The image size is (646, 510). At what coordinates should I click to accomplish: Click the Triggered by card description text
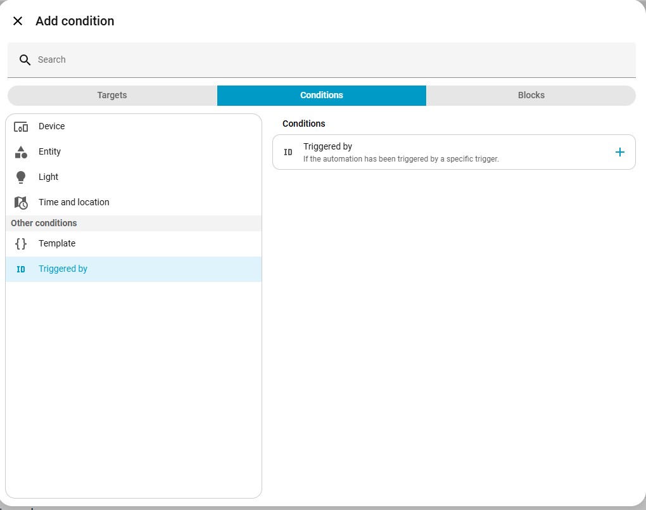pyautogui.click(x=401, y=160)
